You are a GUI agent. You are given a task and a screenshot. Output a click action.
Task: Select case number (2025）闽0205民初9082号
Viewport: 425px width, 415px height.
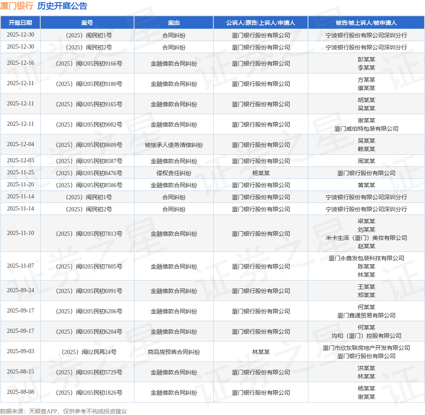(89, 124)
